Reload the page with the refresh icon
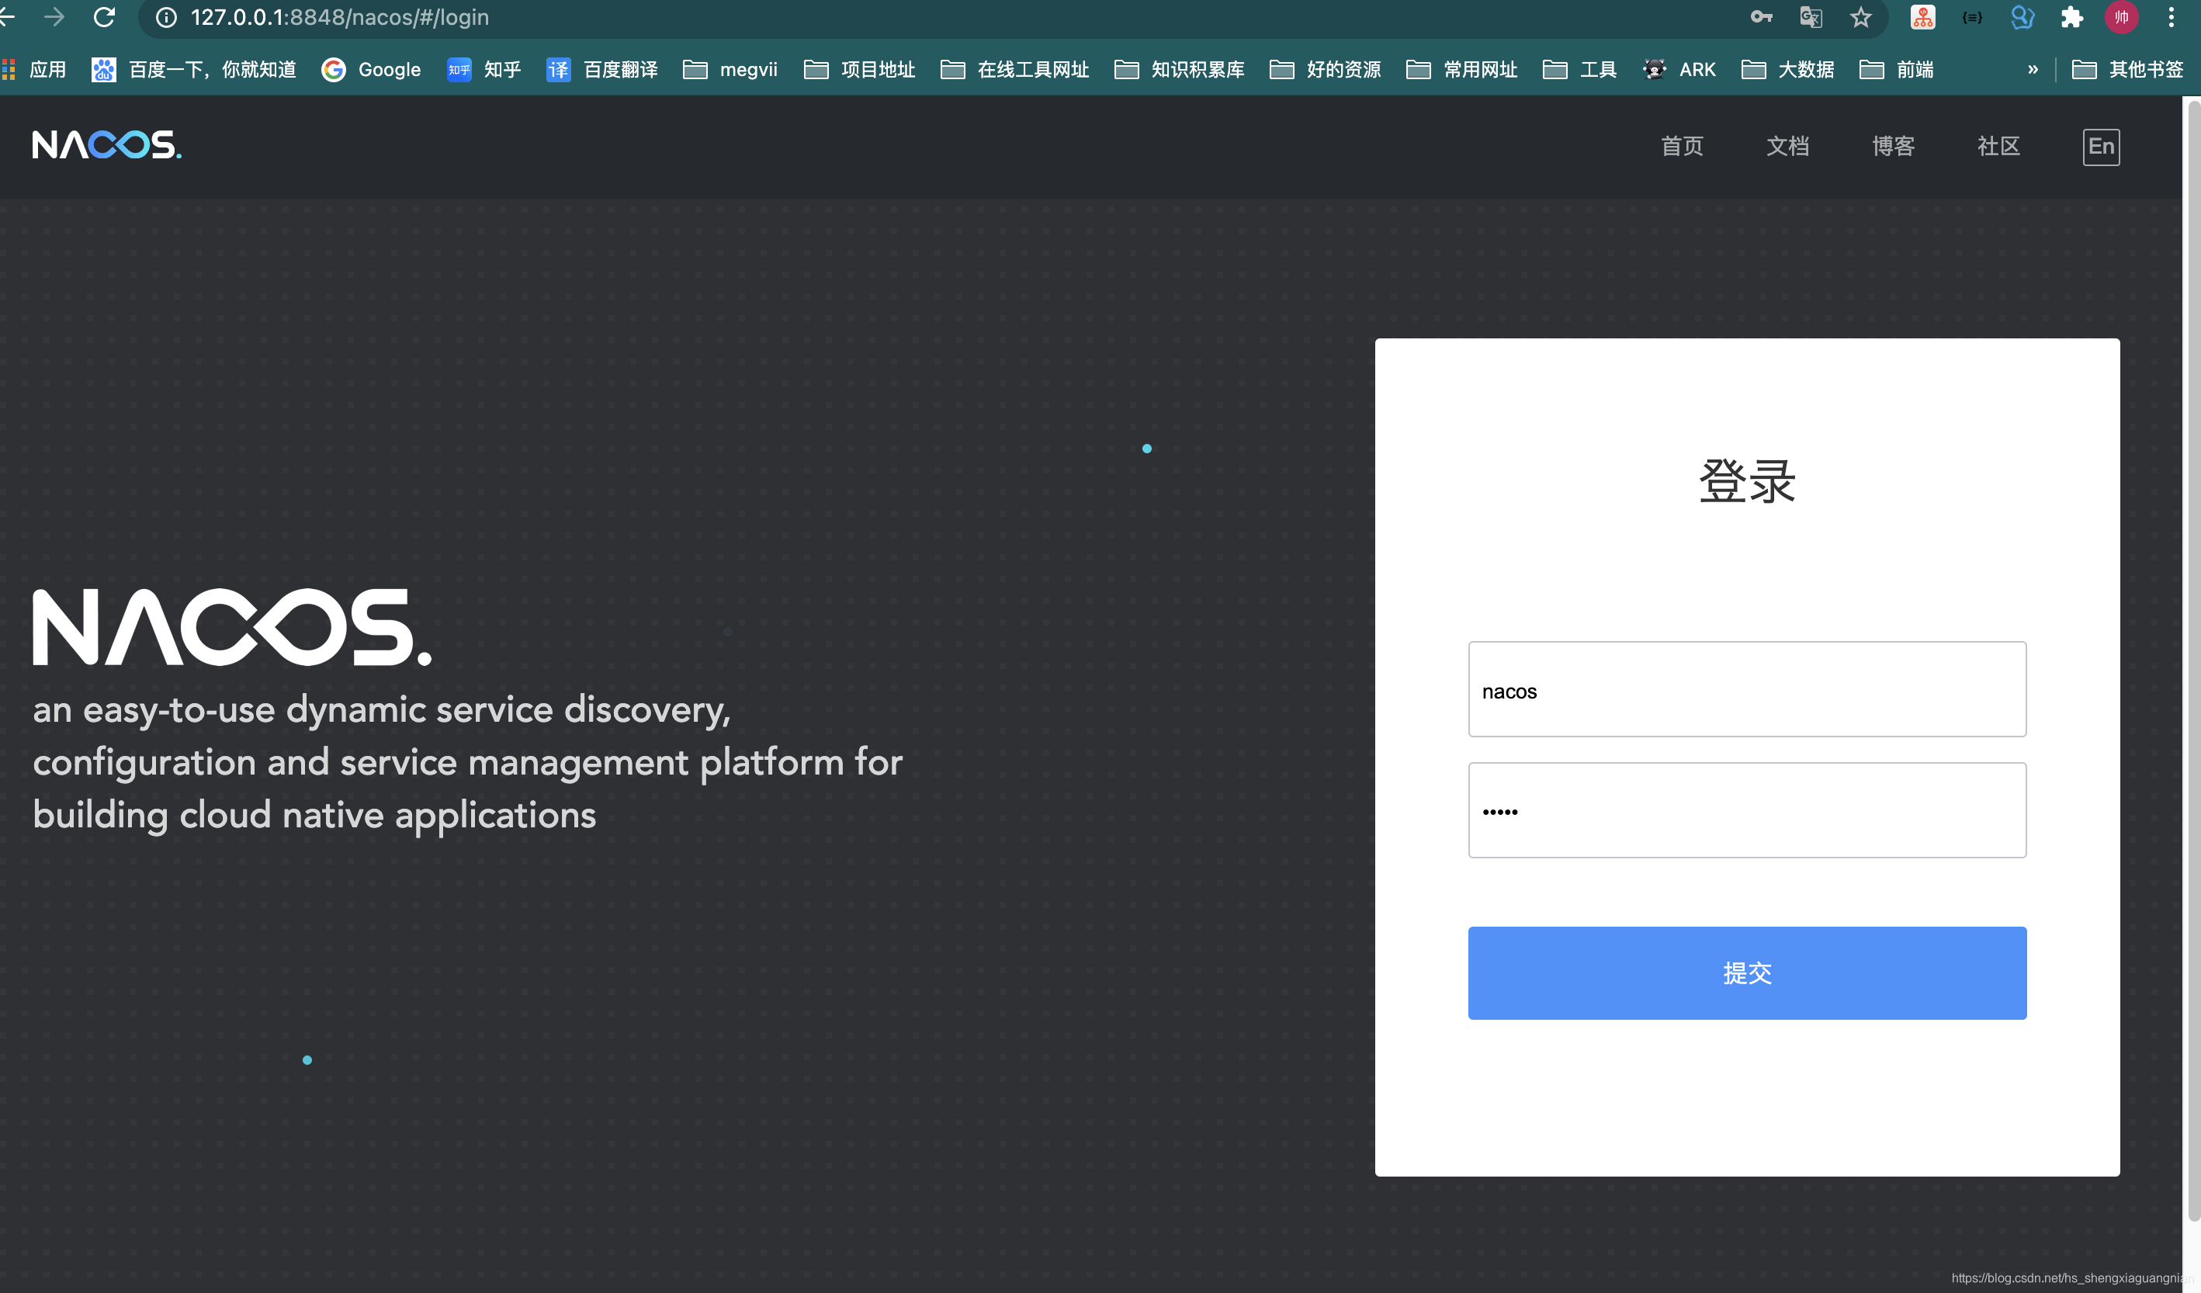This screenshot has height=1293, width=2201. click(x=104, y=16)
